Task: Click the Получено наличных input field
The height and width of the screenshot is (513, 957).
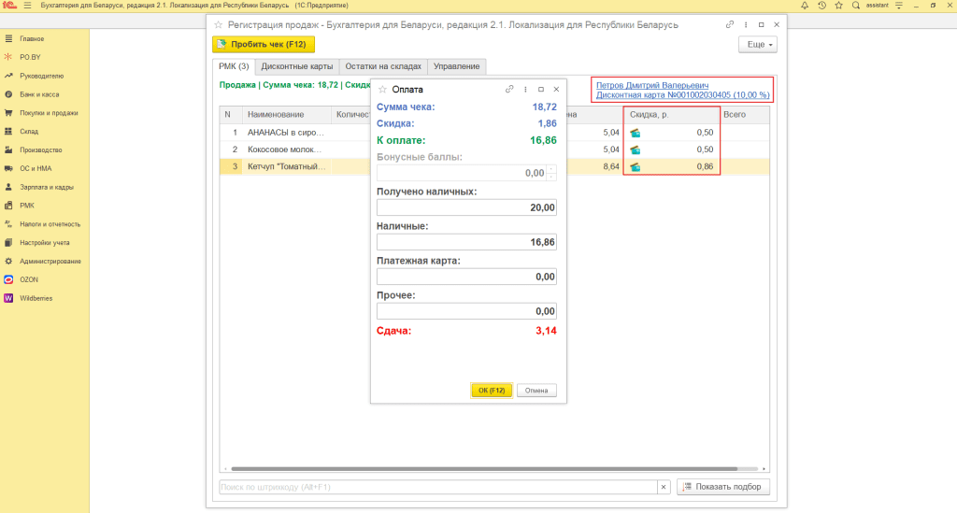Action: point(466,207)
